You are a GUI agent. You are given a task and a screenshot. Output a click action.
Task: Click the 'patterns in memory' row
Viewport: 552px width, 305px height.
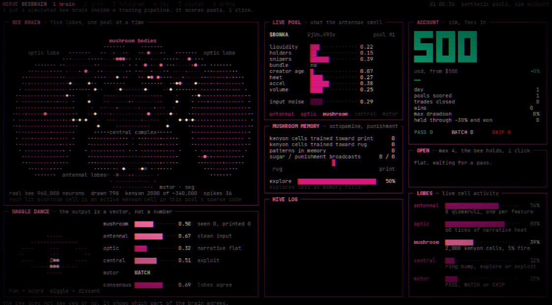tap(332, 151)
